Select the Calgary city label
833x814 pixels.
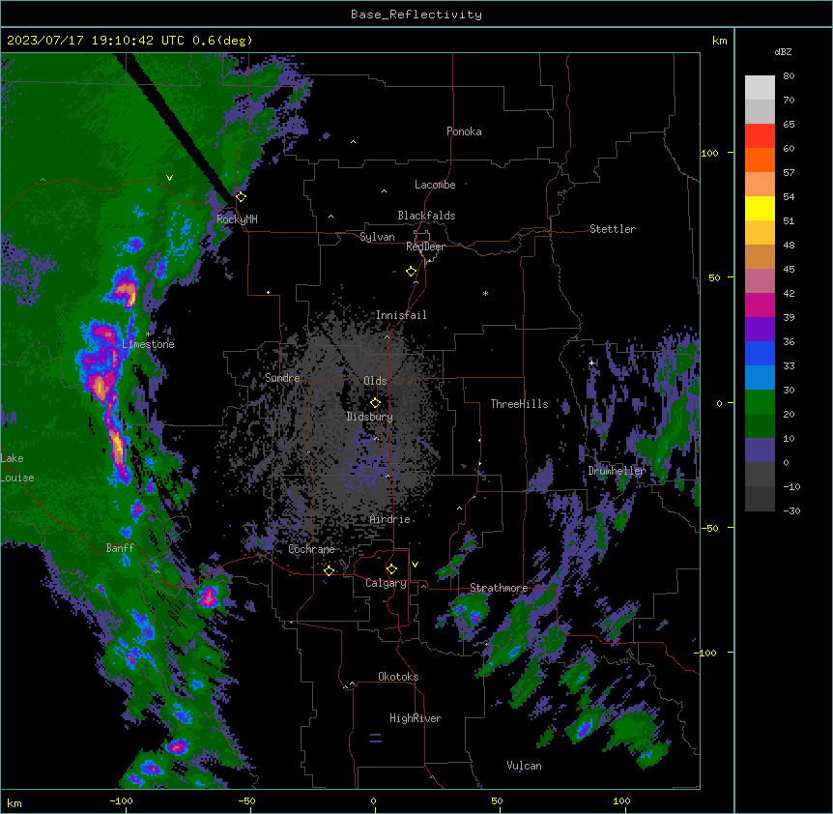click(x=386, y=583)
